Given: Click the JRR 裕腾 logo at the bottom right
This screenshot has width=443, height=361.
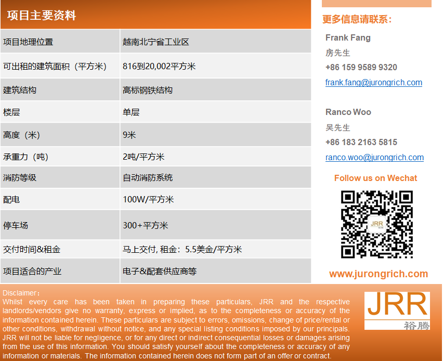Looking at the screenshot, I should pyautogui.click(x=397, y=311).
